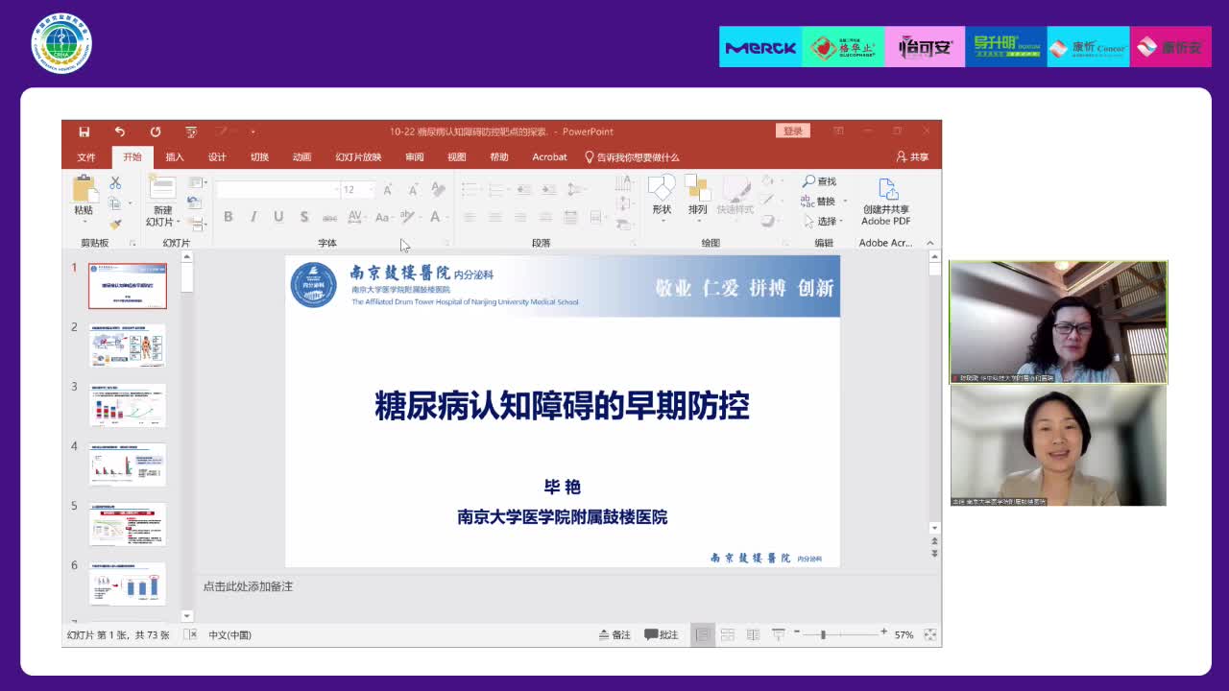Click the Format Painter brush icon
This screenshot has height=691, width=1229.
115,224
